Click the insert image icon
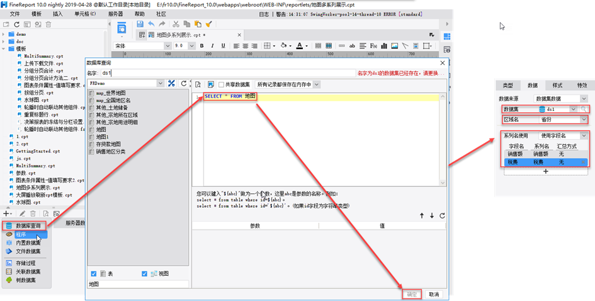Screen dimensions: 595x301 pos(395,45)
